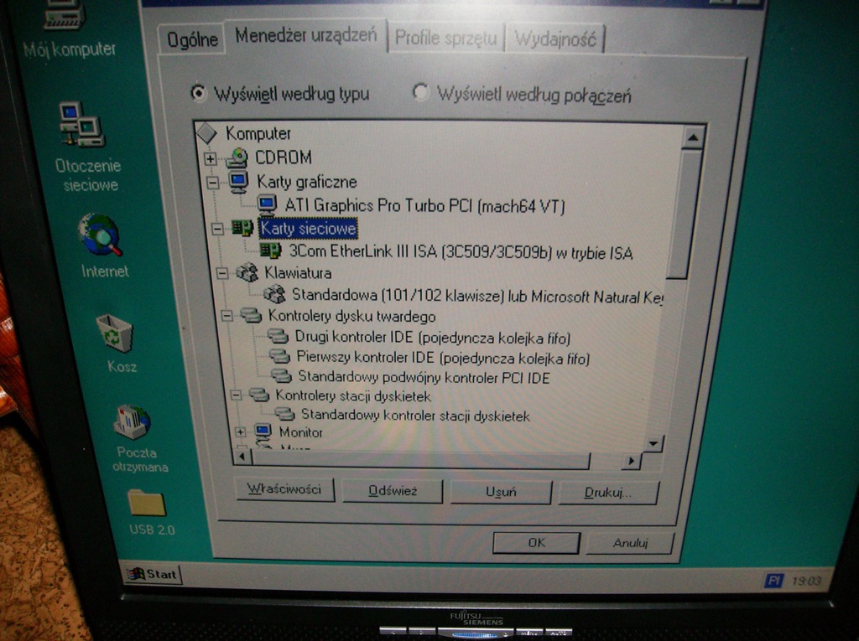This screenshot has width=859, height=641.
Task: Select the CDROM tree label
Action: pos(284,158)
